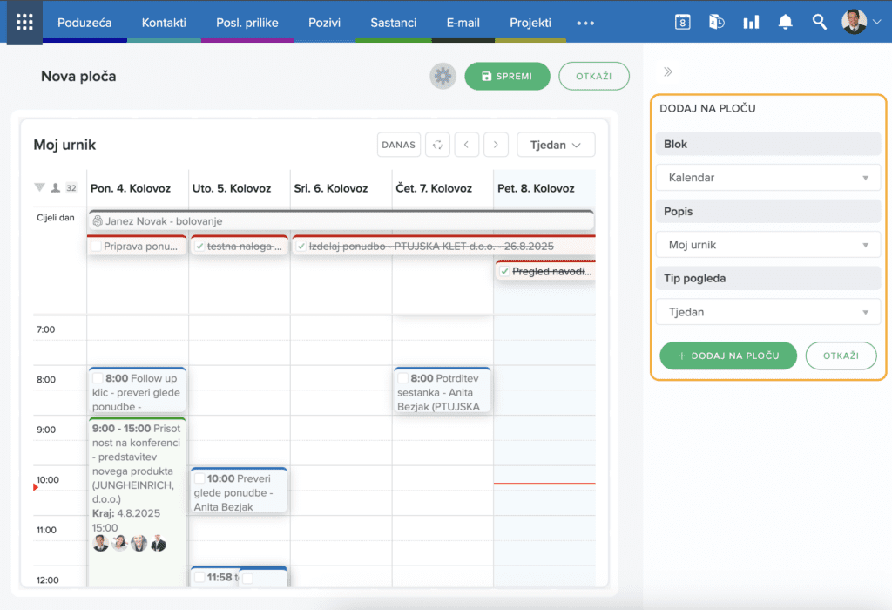Check the 8:00 Follow up klic task
892x610 pixels.
pyautogui.click(x=97, y=379)
